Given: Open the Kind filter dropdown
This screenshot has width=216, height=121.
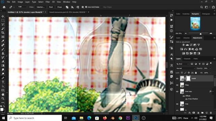Looking at the screenshot, I should (x=182, y=64).
